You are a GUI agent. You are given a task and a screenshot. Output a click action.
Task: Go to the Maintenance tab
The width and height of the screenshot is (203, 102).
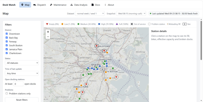click(x=58, y=5)
